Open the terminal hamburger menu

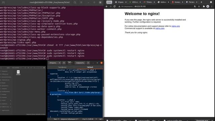point(81,2)
